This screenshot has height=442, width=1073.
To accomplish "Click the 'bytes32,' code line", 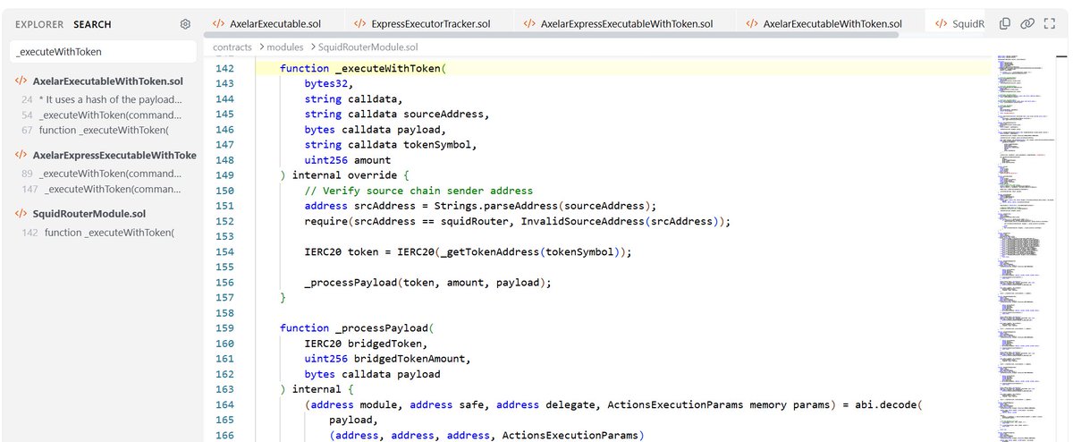I will click(328, 84).
